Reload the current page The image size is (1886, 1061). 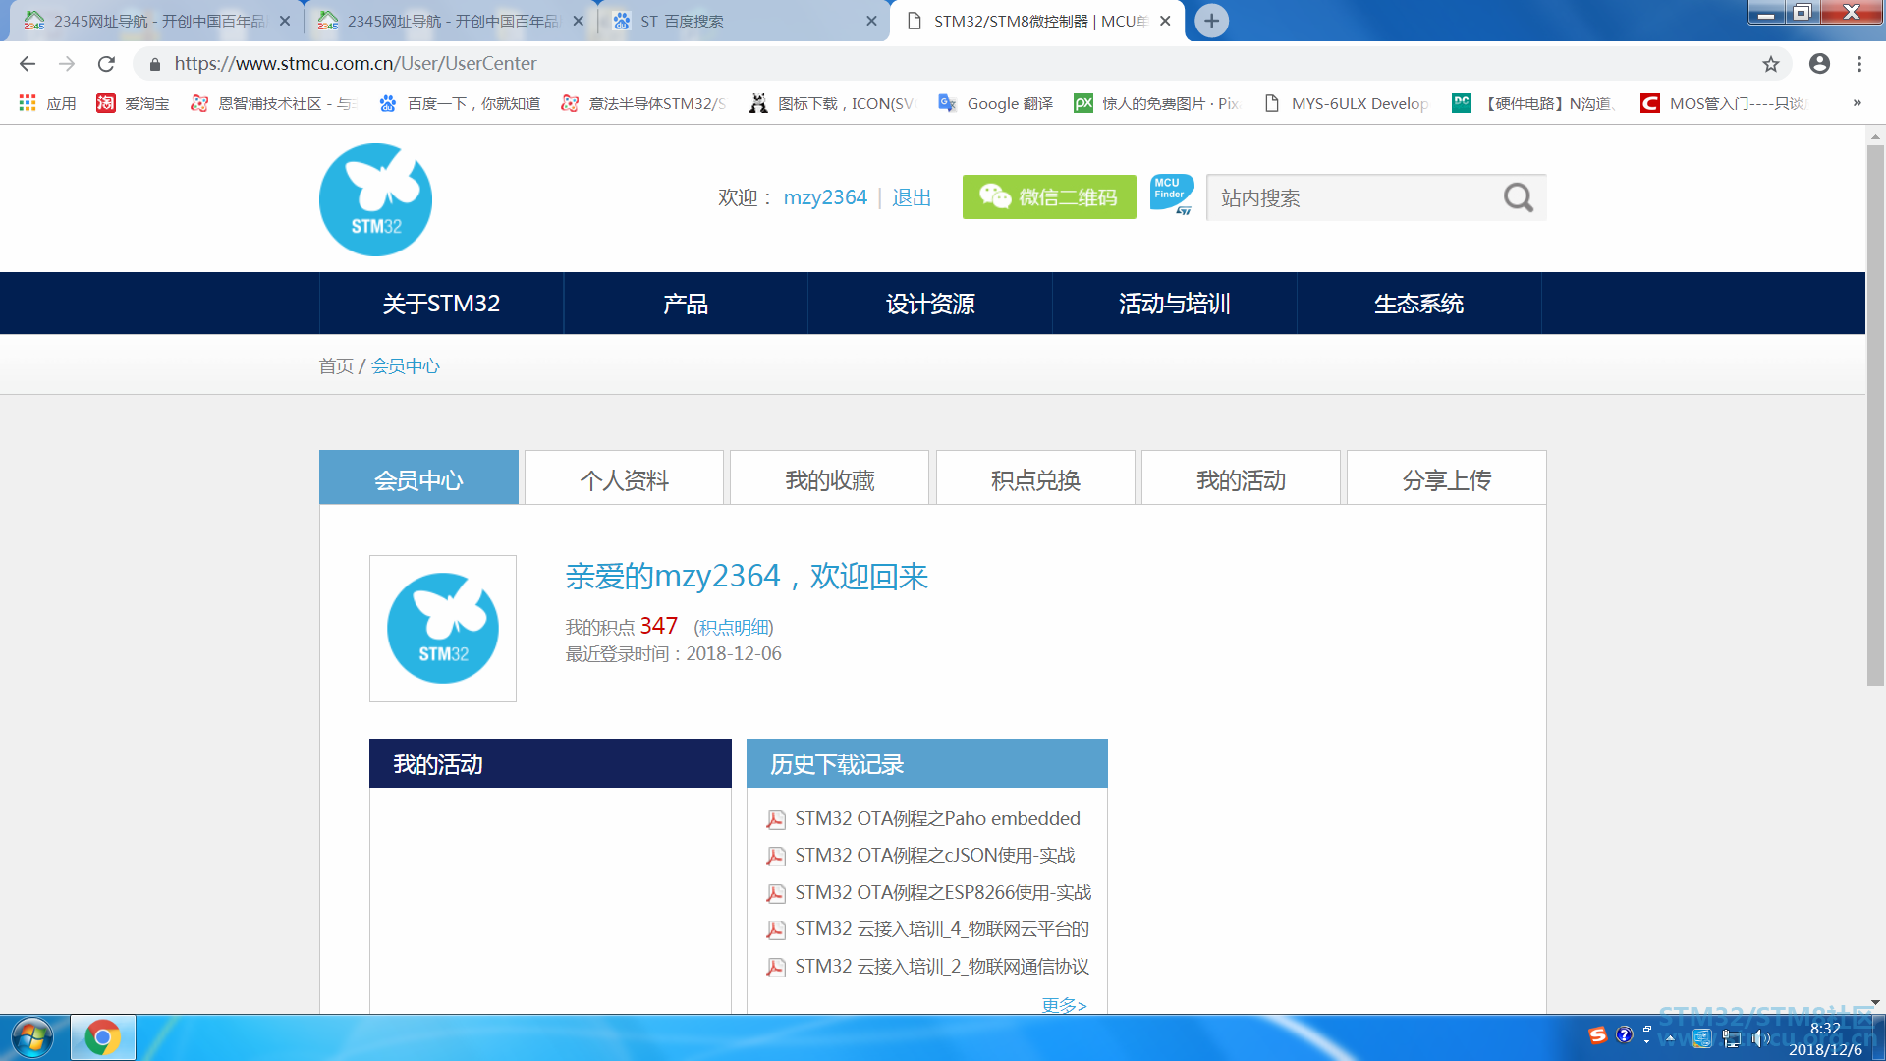(x=106, y=64)
